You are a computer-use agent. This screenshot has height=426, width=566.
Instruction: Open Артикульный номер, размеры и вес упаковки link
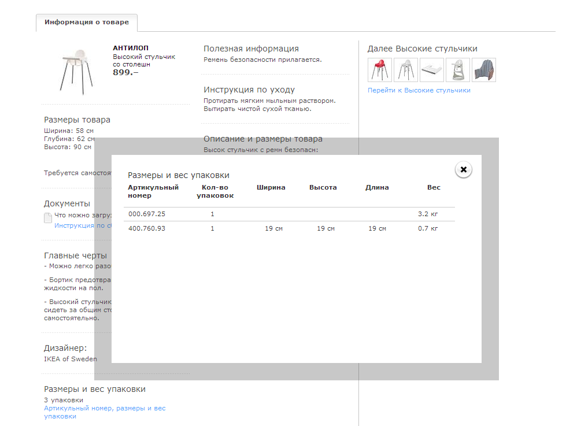coord(105,412)
